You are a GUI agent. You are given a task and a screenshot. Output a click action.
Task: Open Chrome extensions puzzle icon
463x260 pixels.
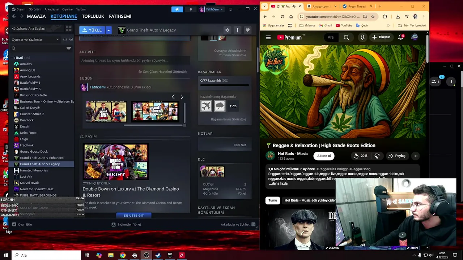pyautogui.click(x=385, y=17)
